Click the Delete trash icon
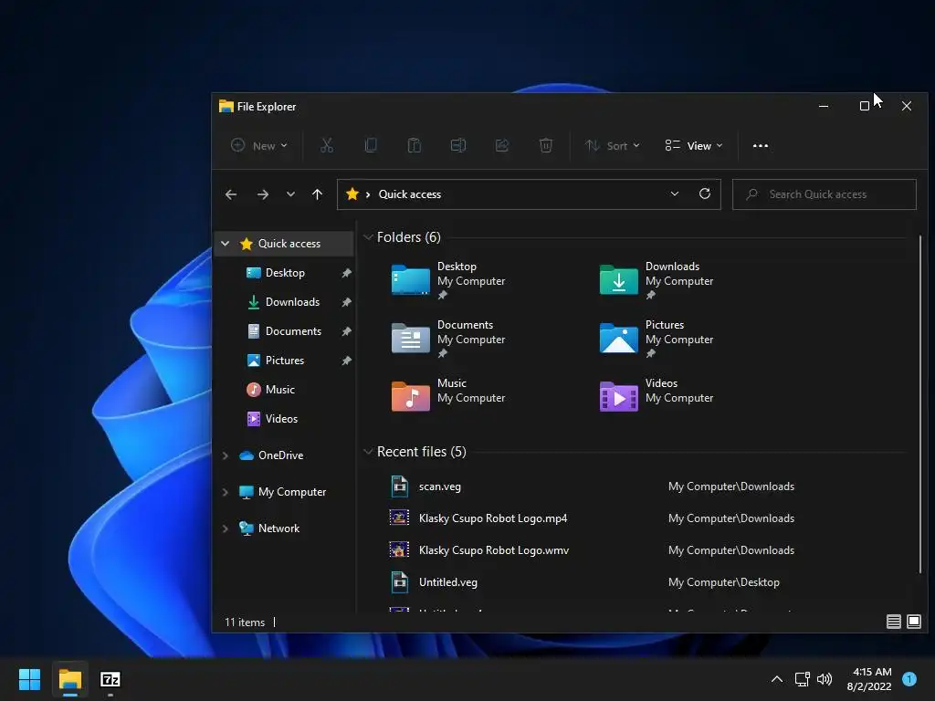The height and width of the screenshot is (701, 935). coord(546,145)
